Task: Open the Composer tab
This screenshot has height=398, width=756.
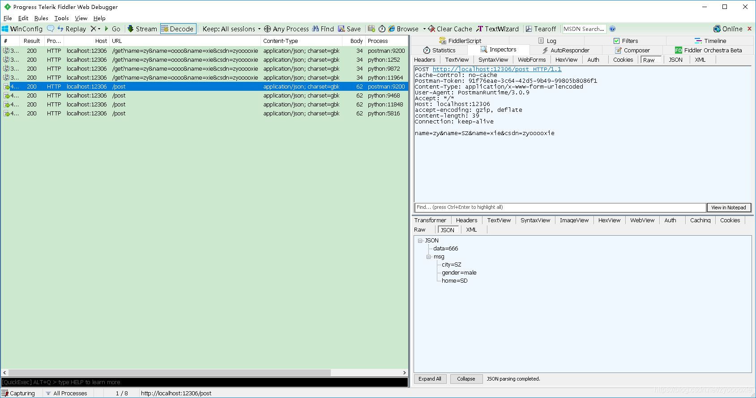Action: [632, 50]
